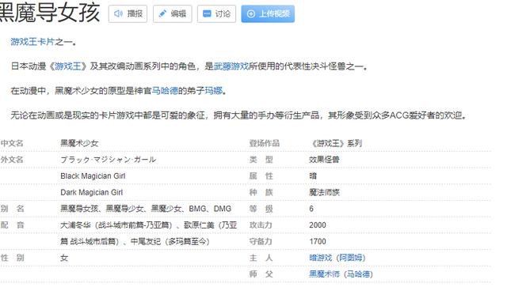This screenshot has width=507, height=302.
Task: Open the 讨论 discussion button label
Action: (x=223, y=13)
